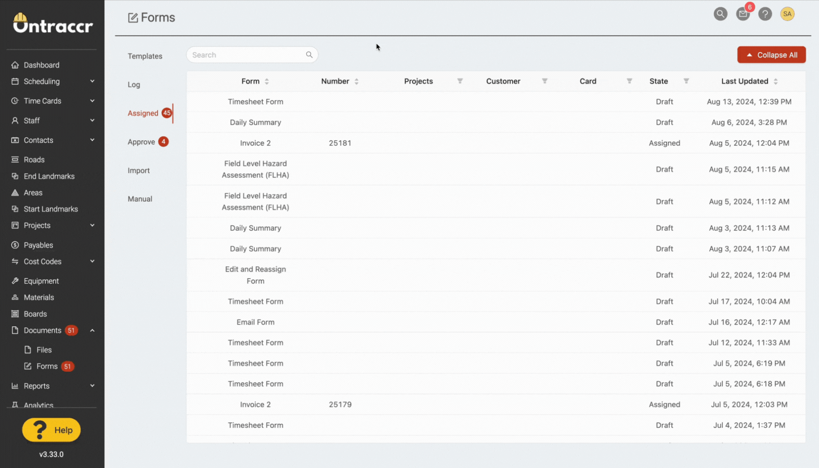Click the Untraccr logo
Image resolution: width=819 pixels, height=468 pixels.
pos(52,23)
